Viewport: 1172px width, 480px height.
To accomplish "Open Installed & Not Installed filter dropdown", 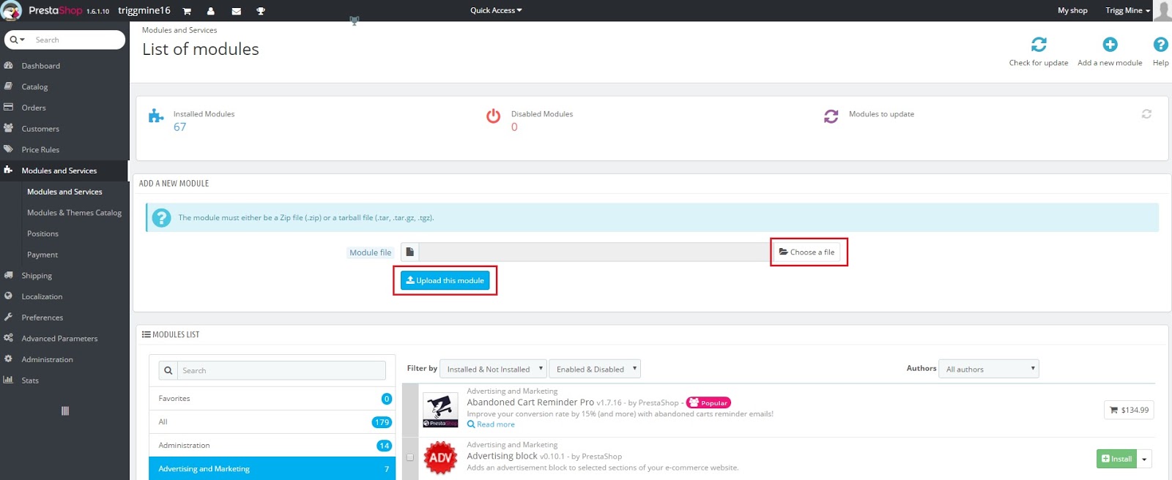I will 493,369.
